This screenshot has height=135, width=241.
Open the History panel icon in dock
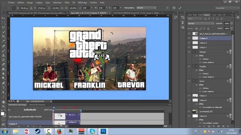176,18
